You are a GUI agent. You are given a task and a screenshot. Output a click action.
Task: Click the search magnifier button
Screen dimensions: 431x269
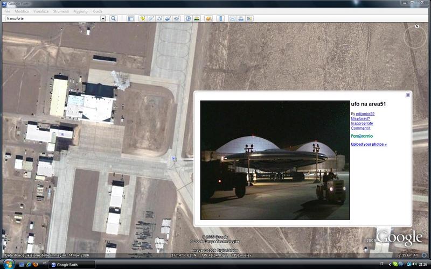[x=113, y=18]
